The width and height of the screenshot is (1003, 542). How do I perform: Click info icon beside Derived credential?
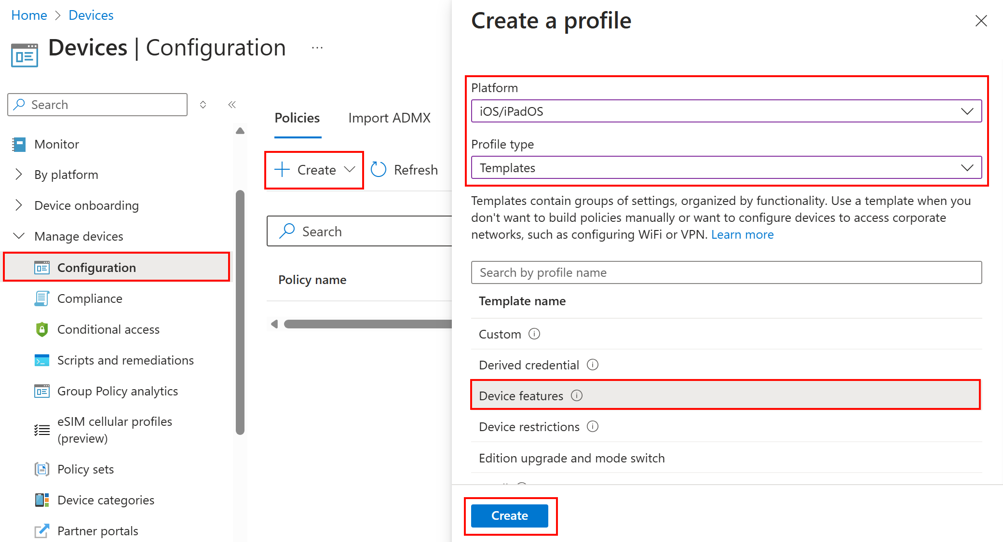coord(593,365)
